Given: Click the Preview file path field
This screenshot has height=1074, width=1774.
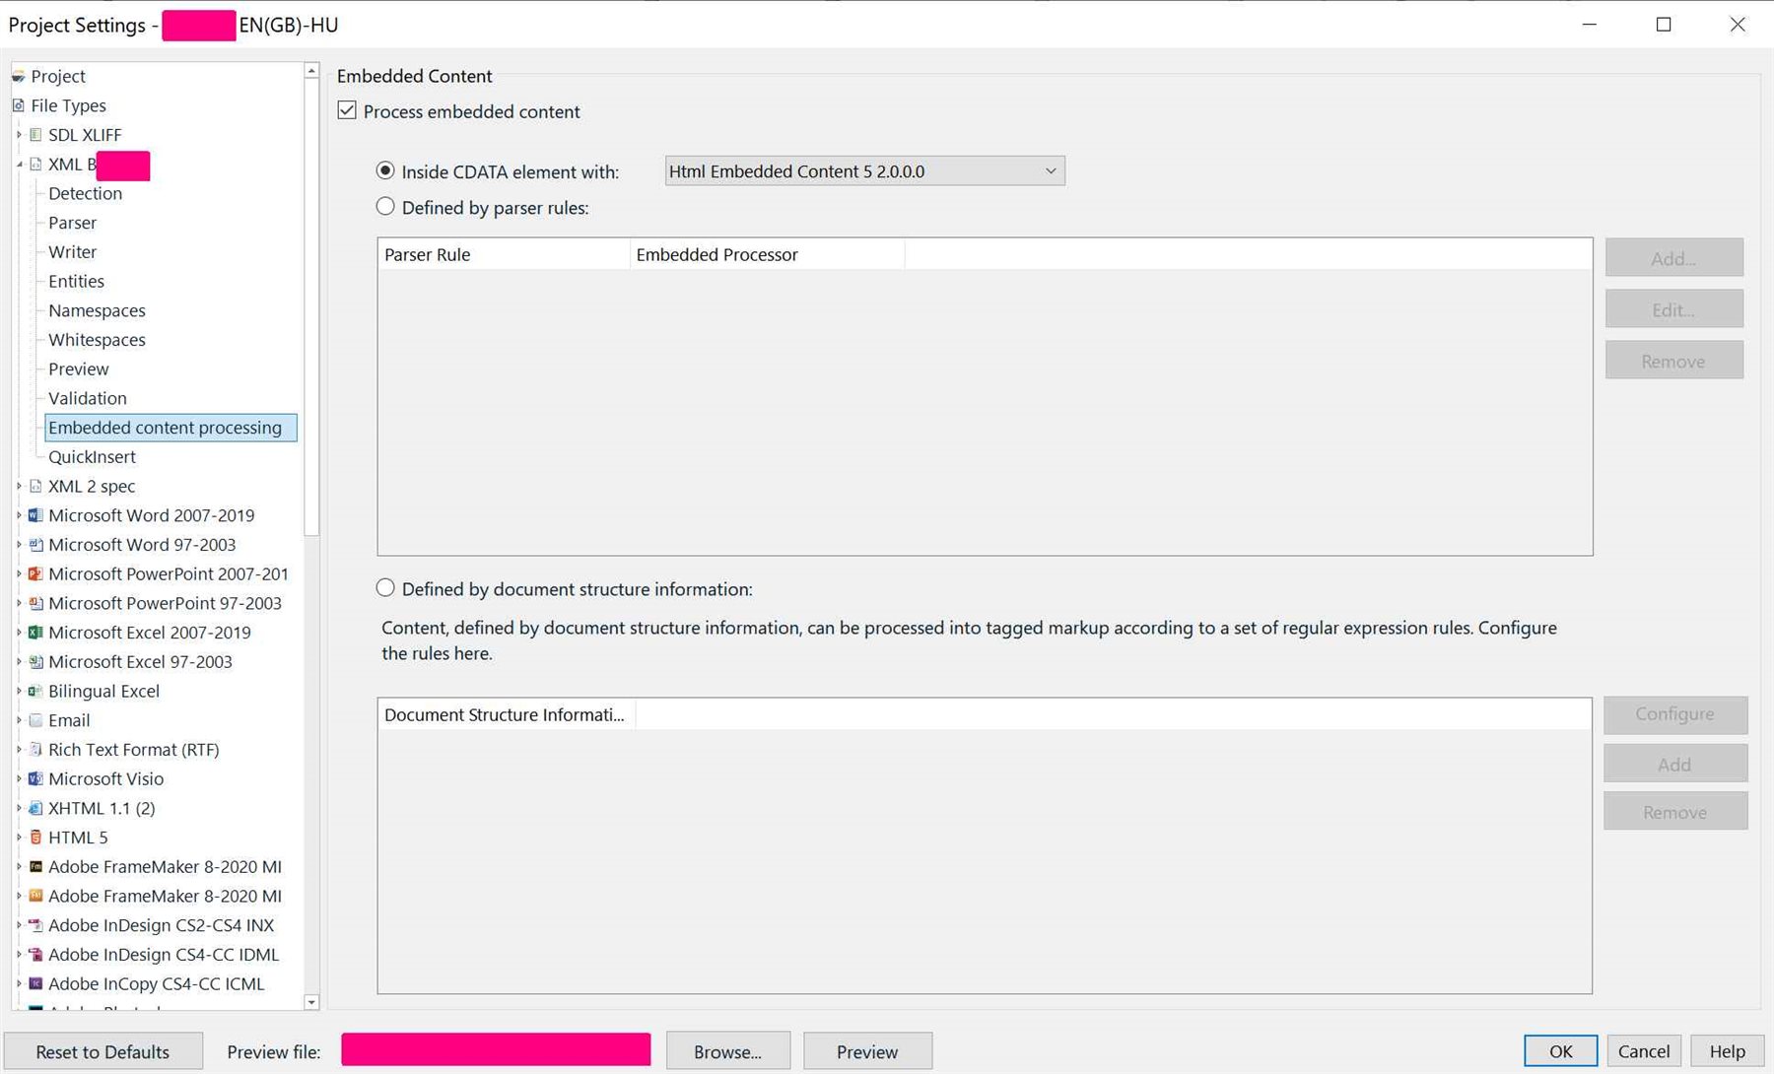Looking at the screenshot, I should coord(496,1050).
